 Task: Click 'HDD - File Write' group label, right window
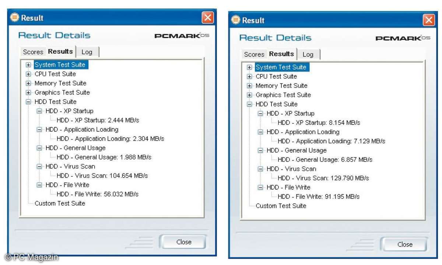(288, 187)
